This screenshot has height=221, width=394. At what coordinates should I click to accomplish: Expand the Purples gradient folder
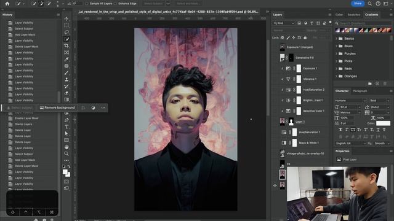pos(336,53)
